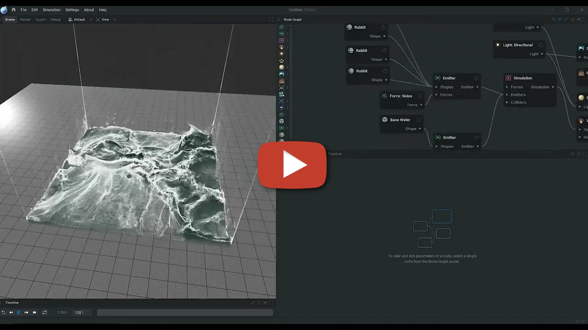Open the Help menu
This screenshot has height=330, width=588.
click(x=103, y=10)
